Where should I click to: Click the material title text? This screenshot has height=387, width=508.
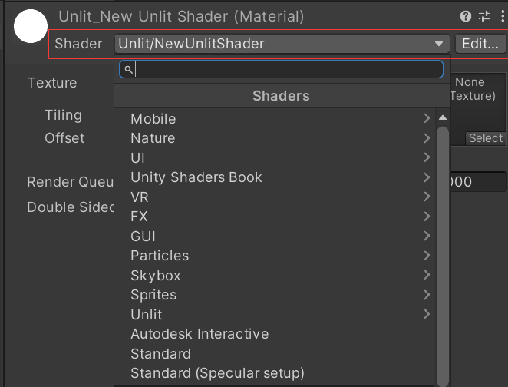coord(181,16)
